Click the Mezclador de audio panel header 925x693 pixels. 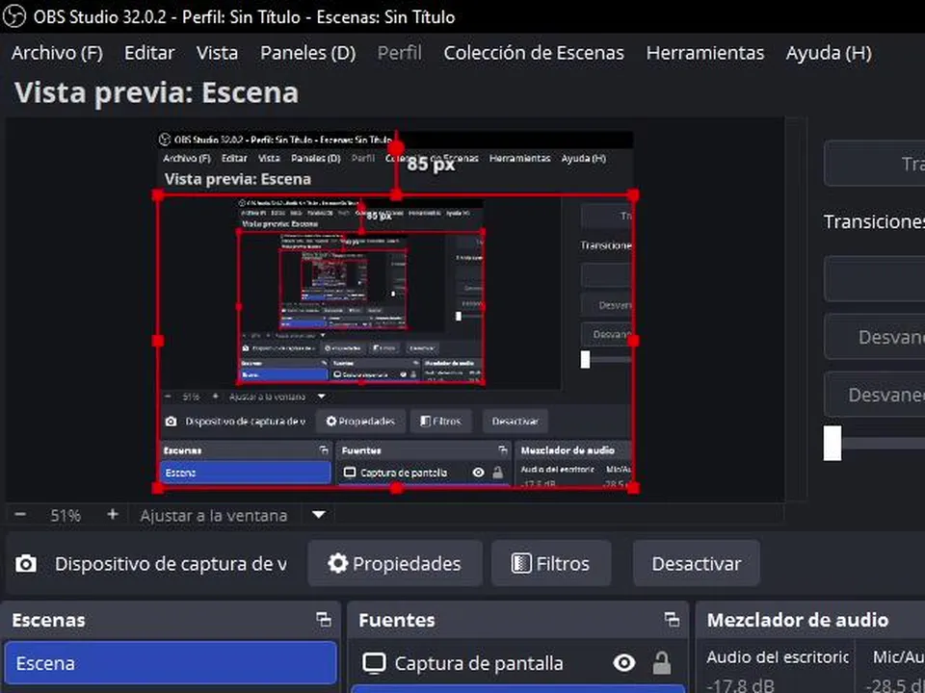tap(798, 620)
